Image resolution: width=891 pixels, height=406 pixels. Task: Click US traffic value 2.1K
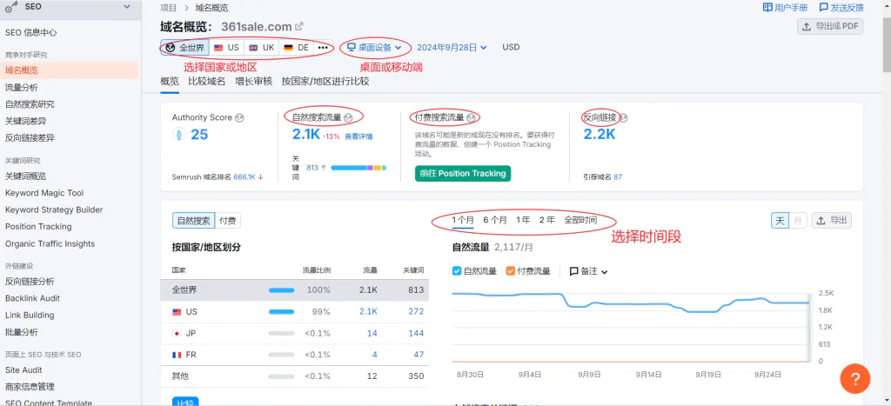tap(368, 312)
